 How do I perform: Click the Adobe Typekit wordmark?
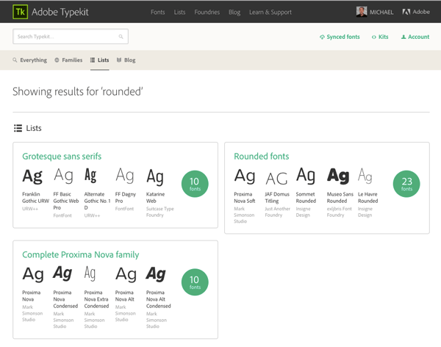(60, 12)
